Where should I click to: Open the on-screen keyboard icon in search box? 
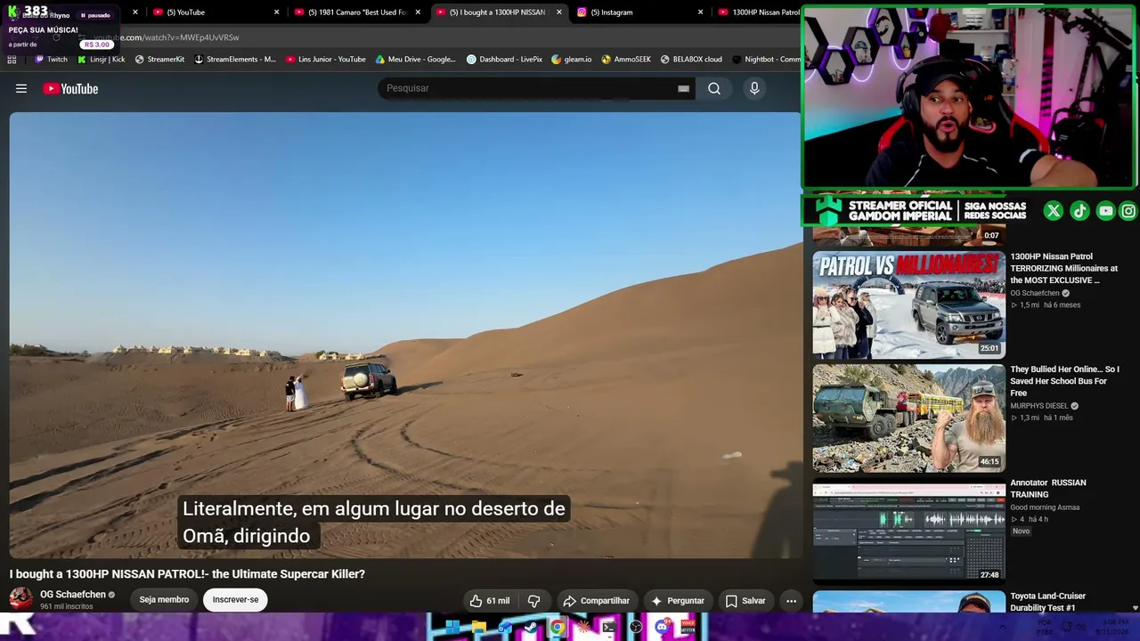pyautogui.click(x=683, y=88)
